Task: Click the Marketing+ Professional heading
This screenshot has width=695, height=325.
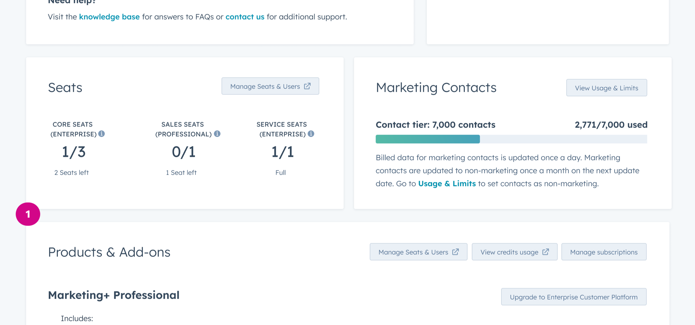Action: click(114, 295)
